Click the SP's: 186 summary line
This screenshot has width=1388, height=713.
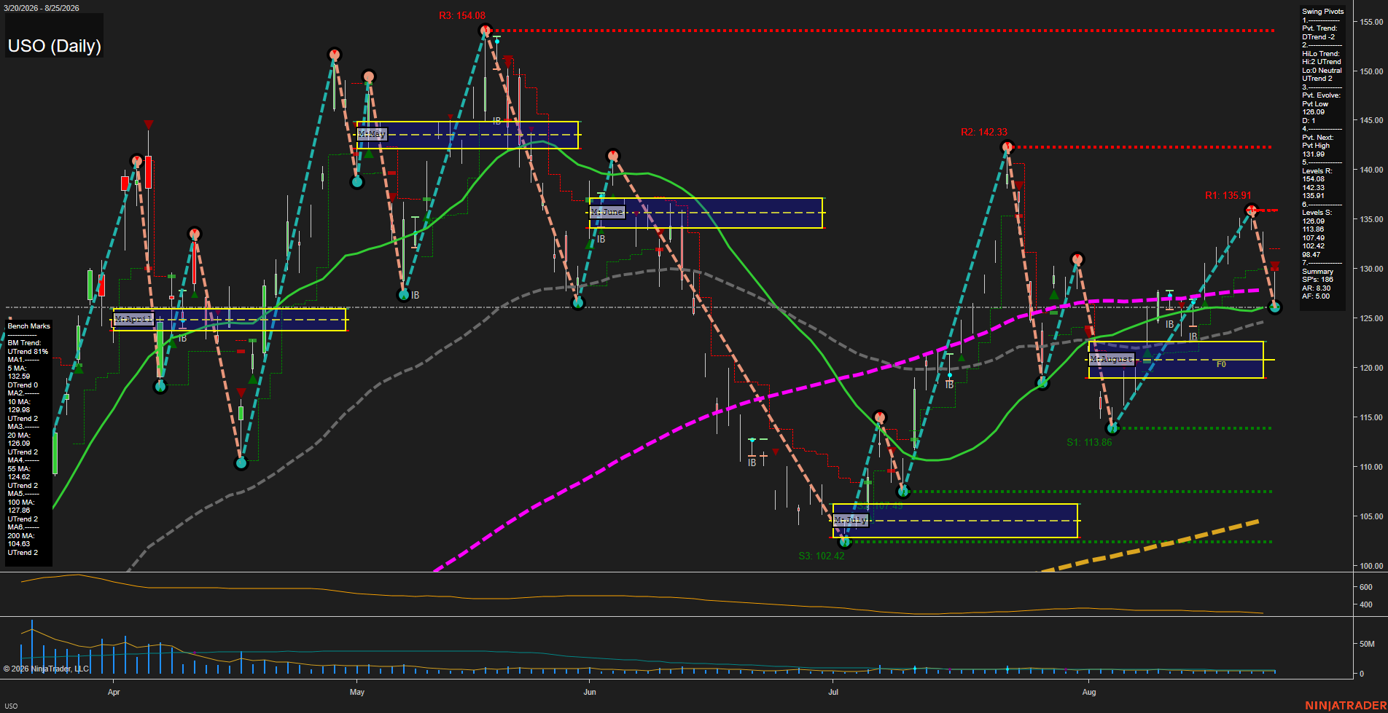[1317, 280]
